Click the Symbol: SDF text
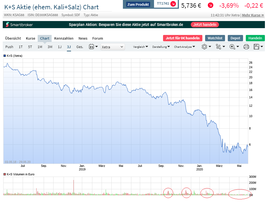Viewport: 269px width, 204px height. tap(71, 15)
